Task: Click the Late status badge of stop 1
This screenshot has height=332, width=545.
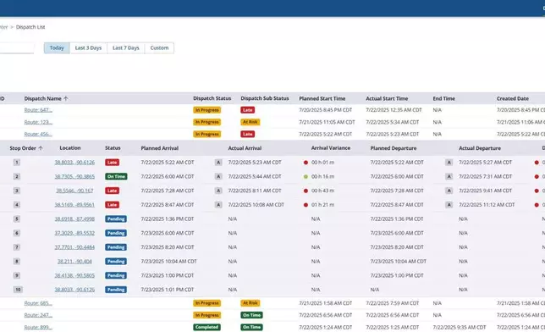Action: point(112,163)
